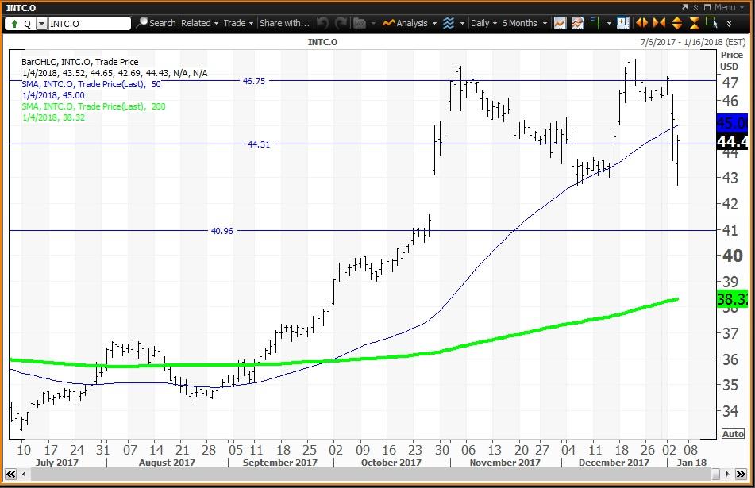The height and width of the screenshot is (488, 755).
Task: Click the 44.43 last price tag
Action: 732,141
